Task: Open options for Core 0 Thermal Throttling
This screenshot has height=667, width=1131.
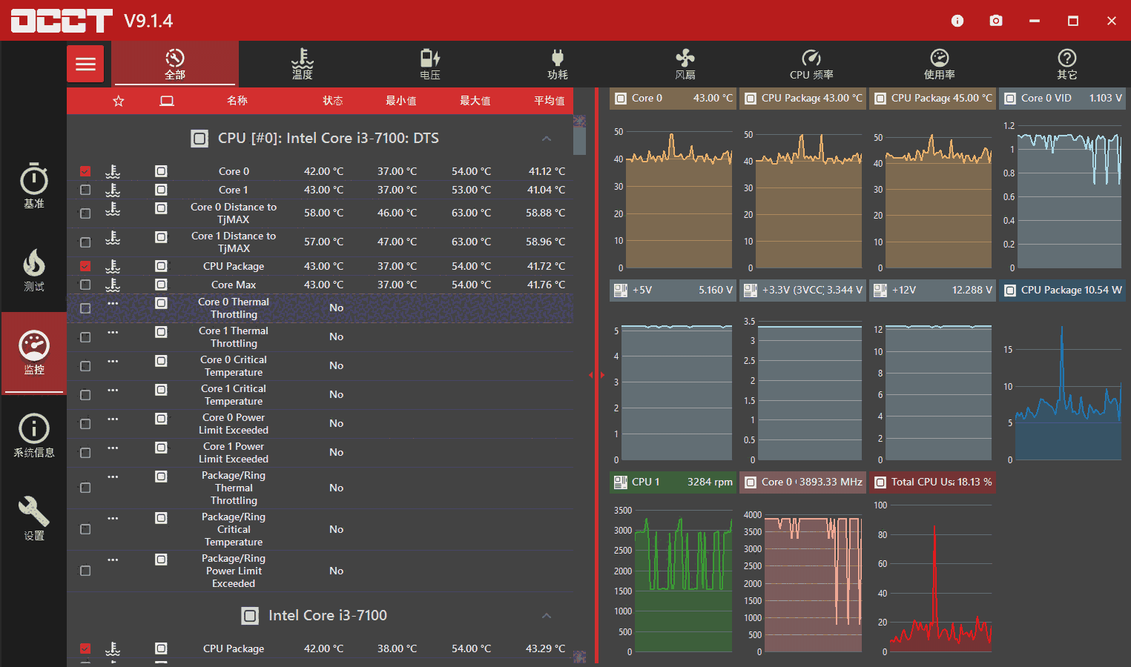Action: pyautogui.click(x=113, y=303)
